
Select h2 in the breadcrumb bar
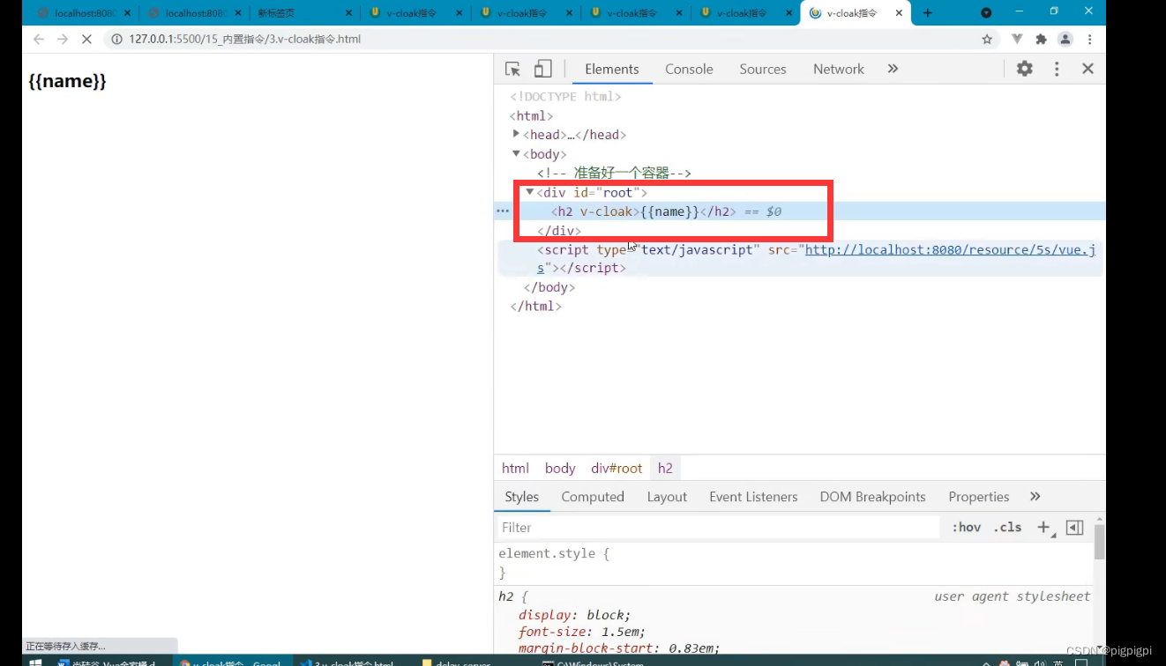pyautogui.click(x=665, y=468)
